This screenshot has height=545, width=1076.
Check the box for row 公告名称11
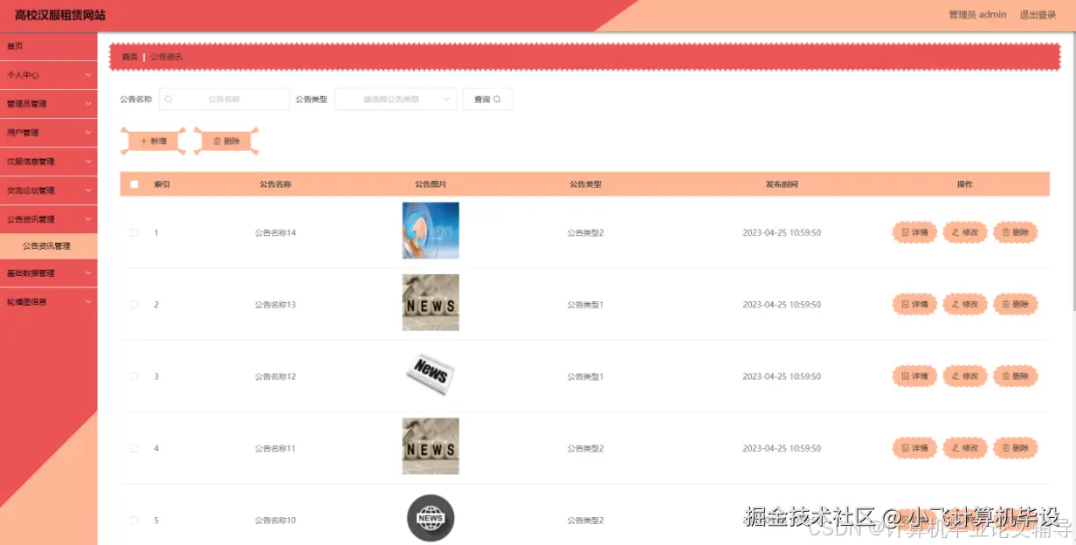coord(134,448)
